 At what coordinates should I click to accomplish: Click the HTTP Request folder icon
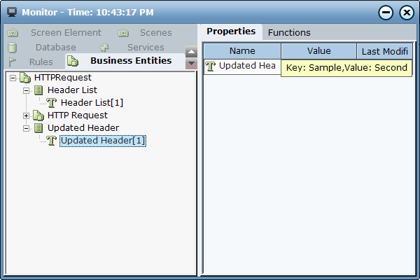coord(38,115)
